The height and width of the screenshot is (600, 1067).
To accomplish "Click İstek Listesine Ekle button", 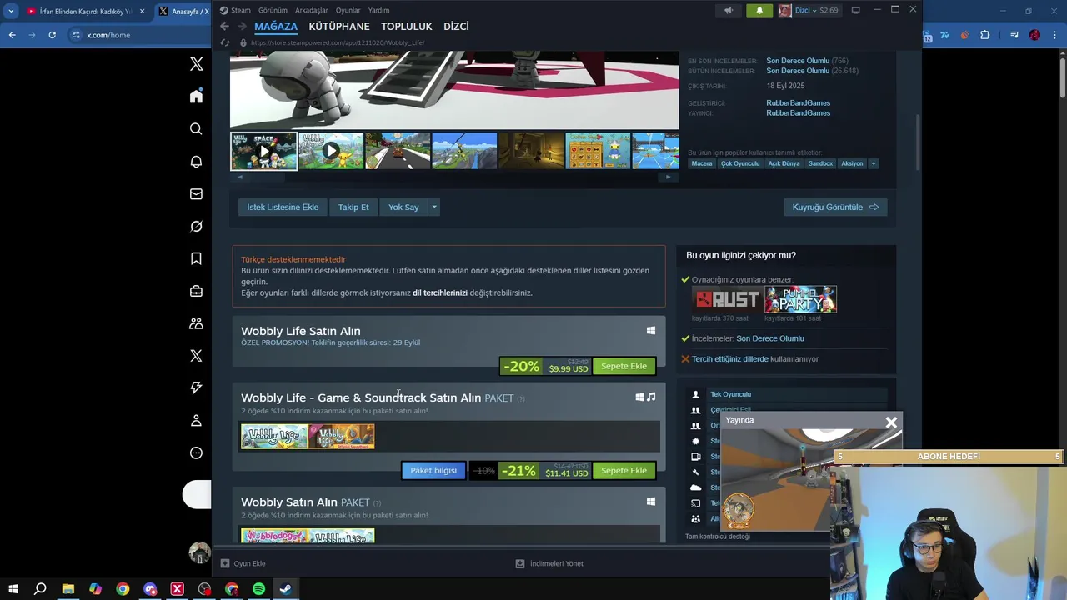I will pyautogui.click(x=283, y=207).
